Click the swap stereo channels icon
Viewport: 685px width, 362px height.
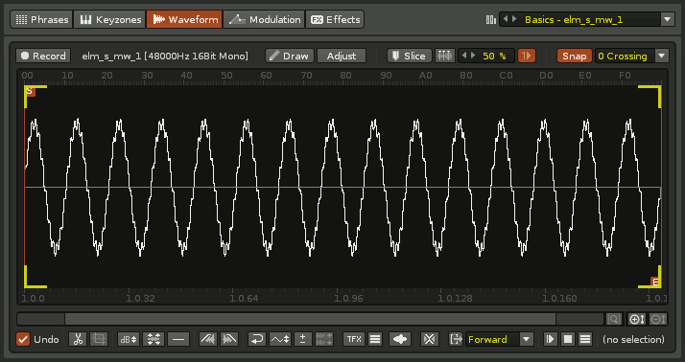click(x=324, y=339)
